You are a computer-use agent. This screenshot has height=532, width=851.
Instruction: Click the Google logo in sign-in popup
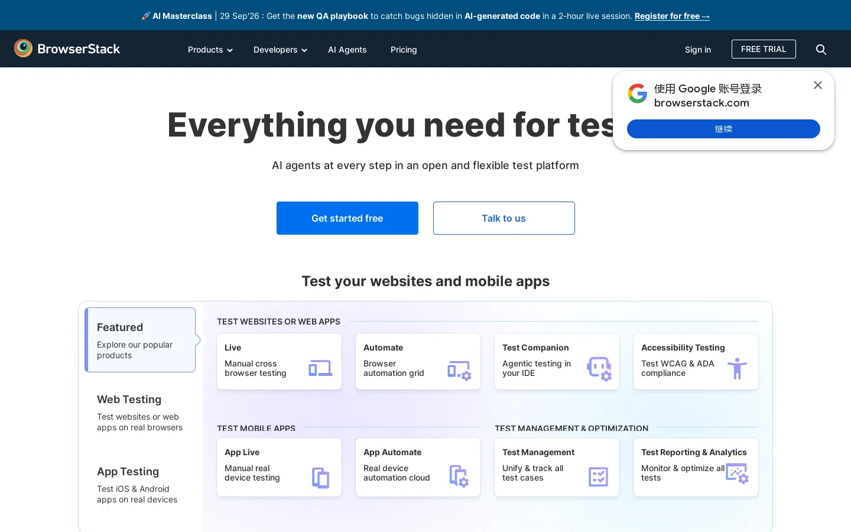tap(638, 93)
